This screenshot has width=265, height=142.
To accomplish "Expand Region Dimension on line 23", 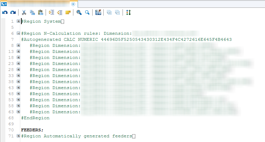I will (18, 64).
